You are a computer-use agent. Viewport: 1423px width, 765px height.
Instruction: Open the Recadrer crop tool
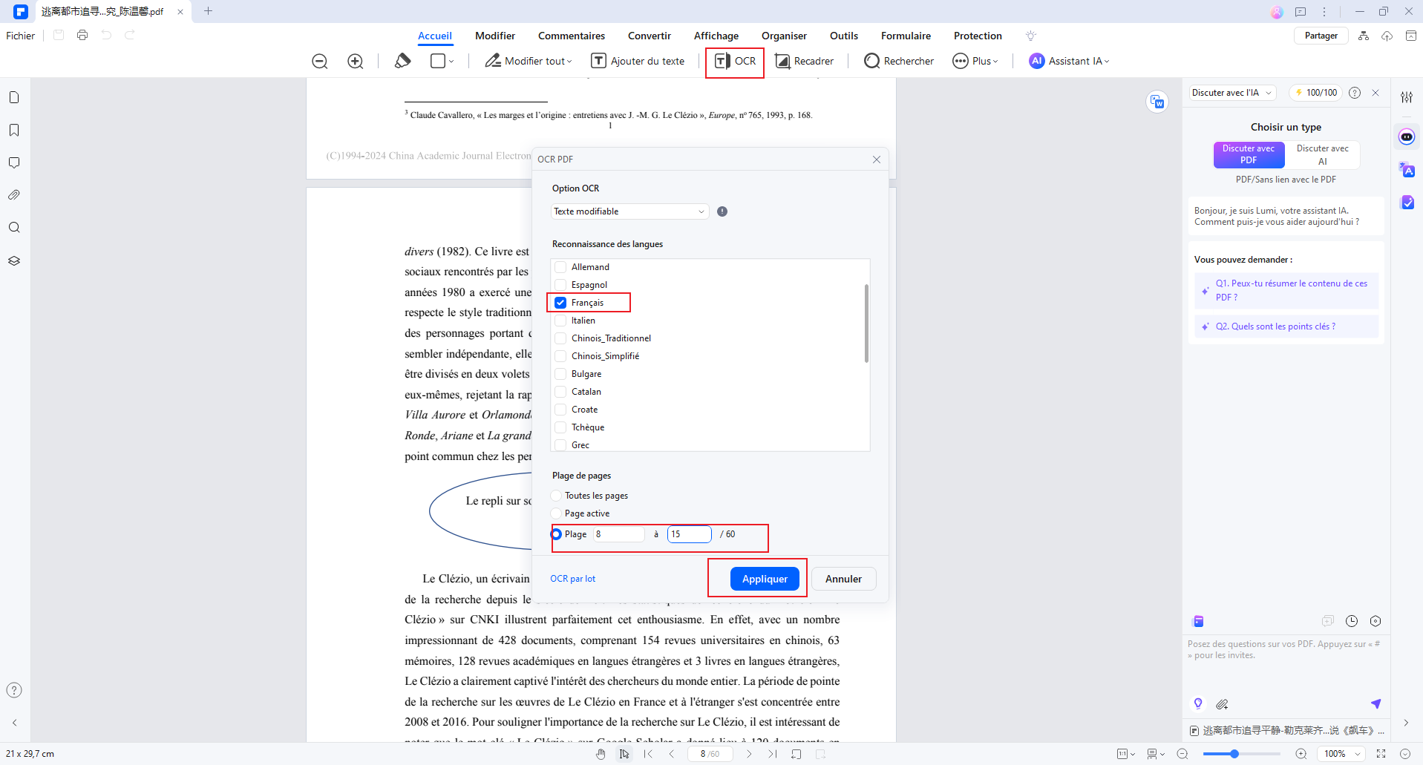tap(804, 62)
